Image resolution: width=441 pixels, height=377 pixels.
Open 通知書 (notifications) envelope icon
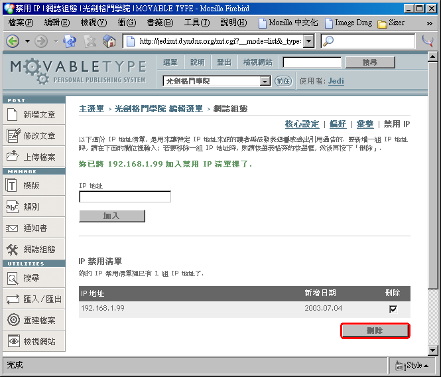point(12,228)
